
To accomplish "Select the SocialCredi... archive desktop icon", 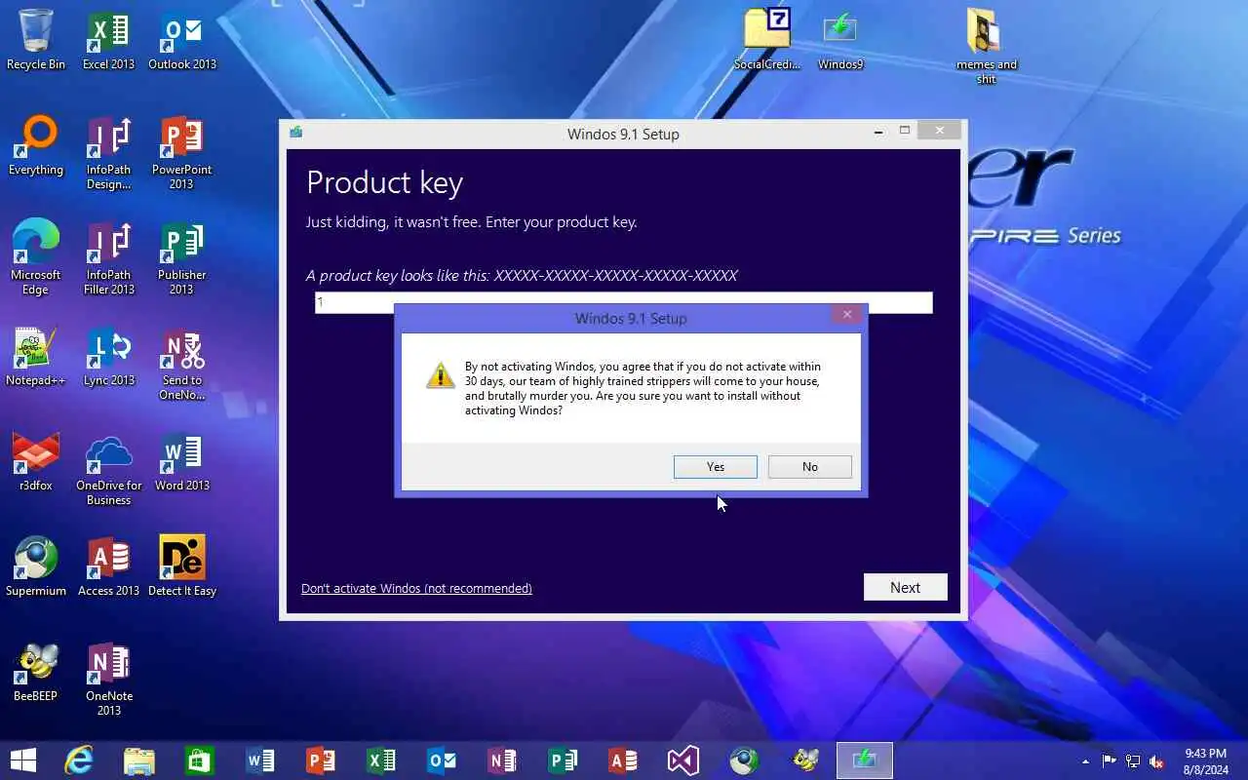I will pyautogui.click(x=767, y=40).
